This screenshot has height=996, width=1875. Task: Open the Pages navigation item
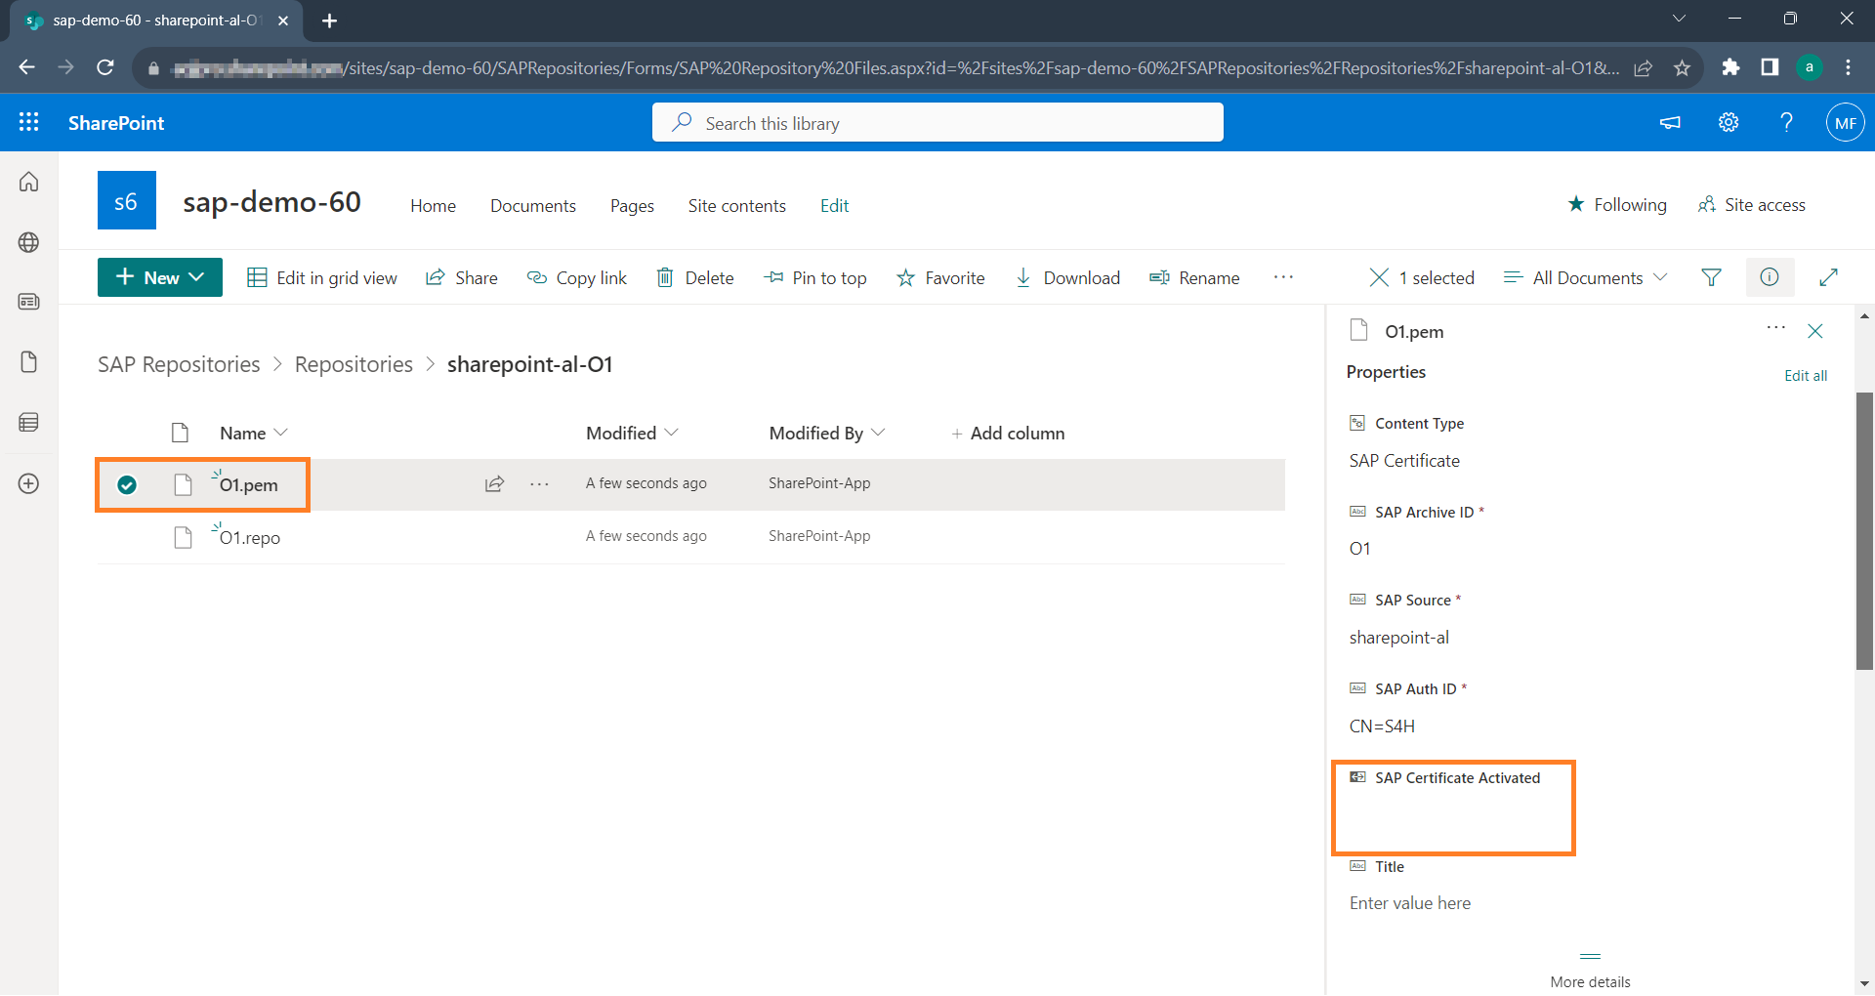pos(632,205)
